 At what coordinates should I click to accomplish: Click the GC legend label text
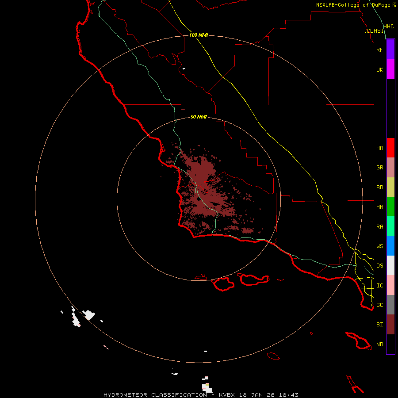point(380,305)
